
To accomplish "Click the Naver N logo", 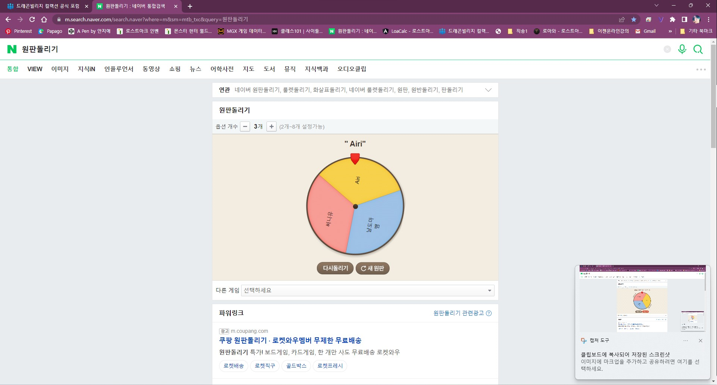I will pos(12,49).
